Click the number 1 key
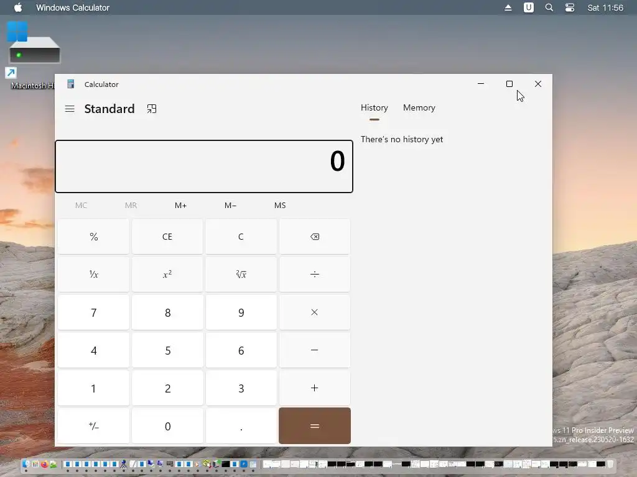Viewport: 637px width, 477px height. (93, 388)
